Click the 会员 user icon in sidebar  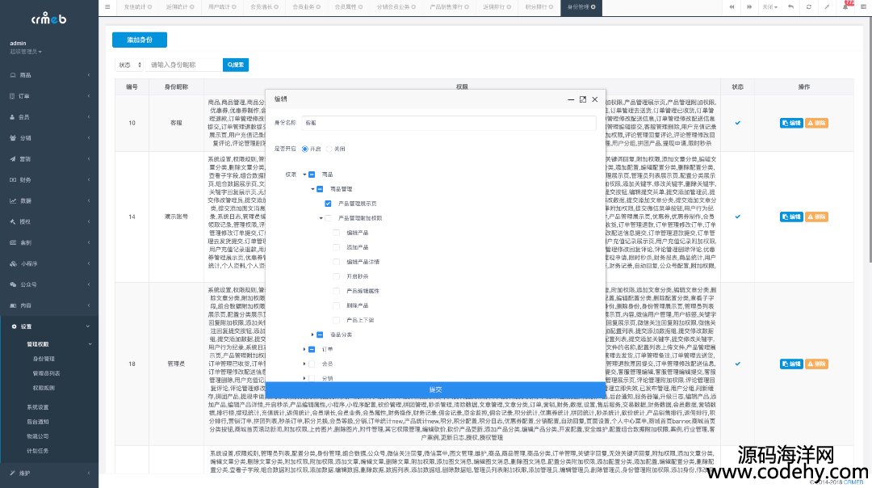tap(13, 116)
